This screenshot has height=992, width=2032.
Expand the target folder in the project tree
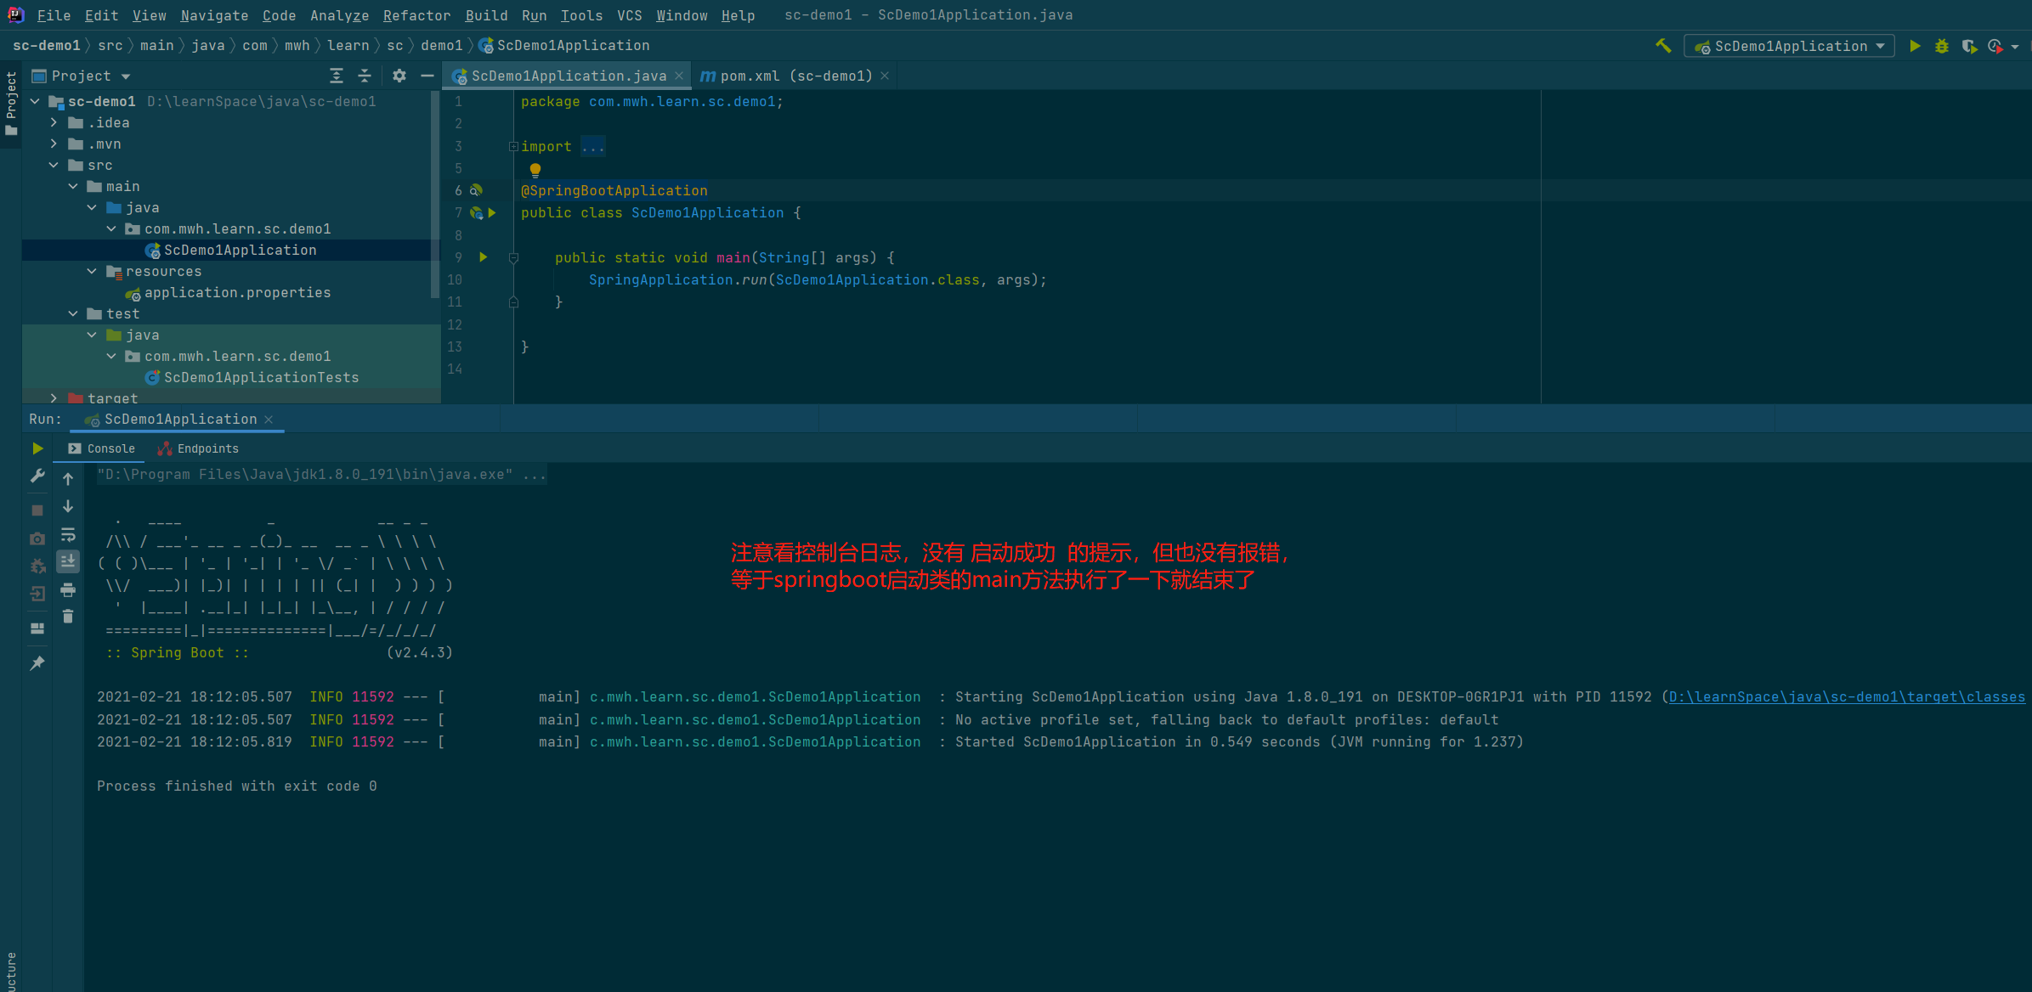click(54, 397)
